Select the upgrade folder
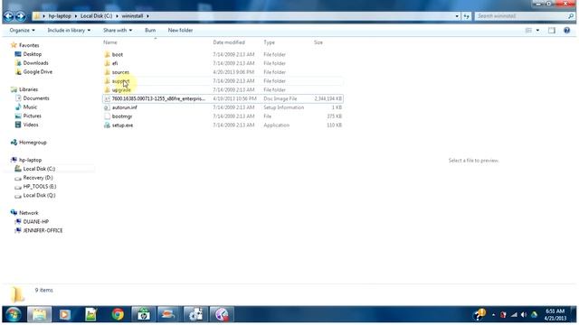 point(121,90)
